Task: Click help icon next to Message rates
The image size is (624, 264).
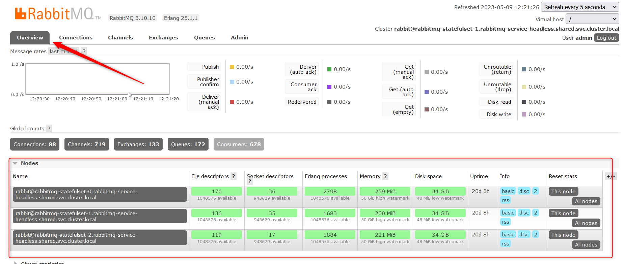Action: click(x=84, y=51)
